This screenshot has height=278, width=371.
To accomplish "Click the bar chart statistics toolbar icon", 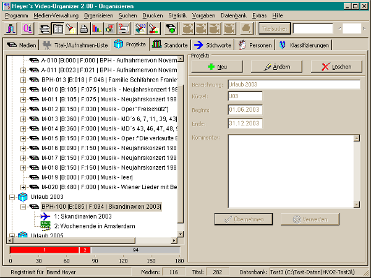I will [x=96, y=28].
